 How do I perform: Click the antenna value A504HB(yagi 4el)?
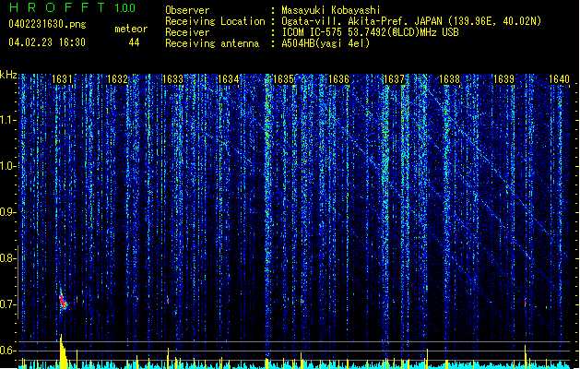click(326, 43)
